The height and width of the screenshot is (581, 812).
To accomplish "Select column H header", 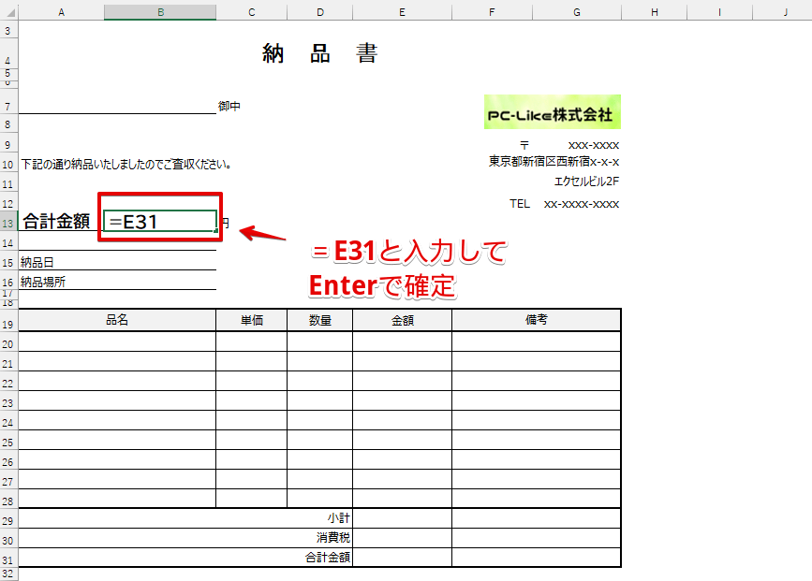I will (x=655, y=12).
